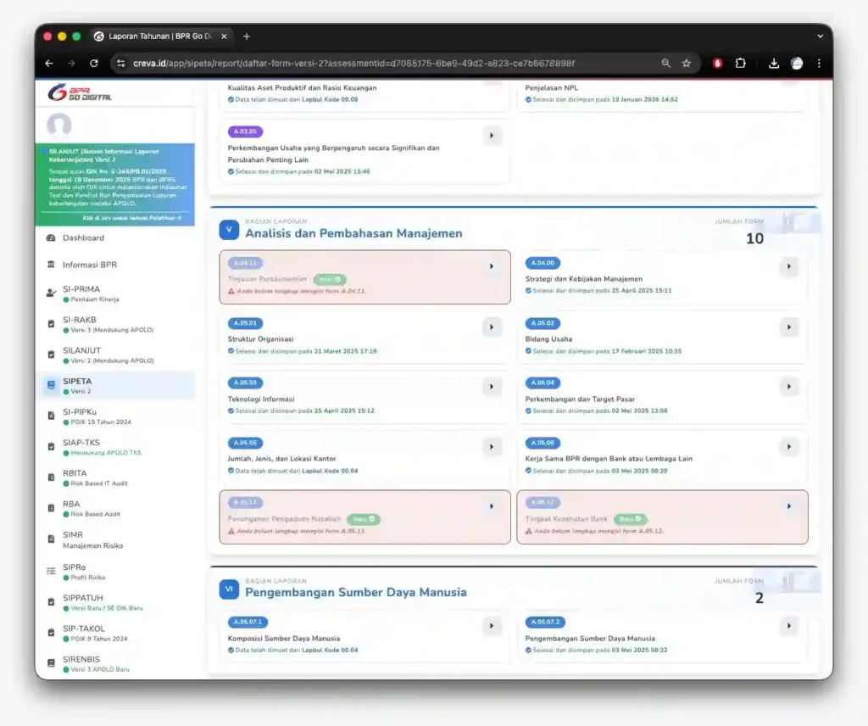The height and width of the screenshot is (726, 868).
Task: Click the user avatar in sidebar
Action: coord(59,126)
